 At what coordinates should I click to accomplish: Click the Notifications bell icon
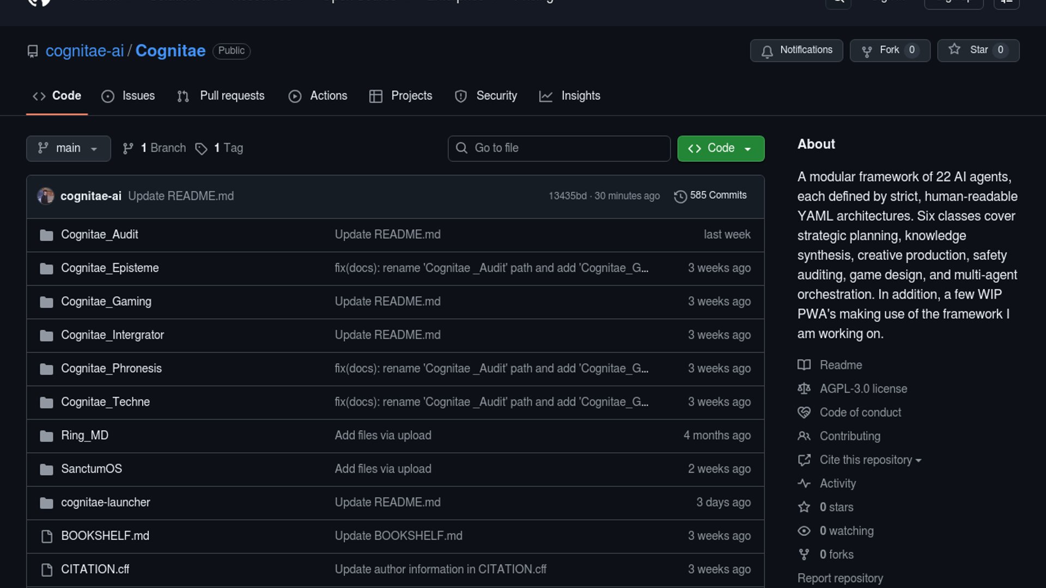[x=767, y=51]
